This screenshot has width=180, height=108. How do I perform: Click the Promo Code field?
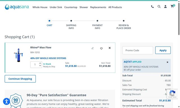coord(137,50)
